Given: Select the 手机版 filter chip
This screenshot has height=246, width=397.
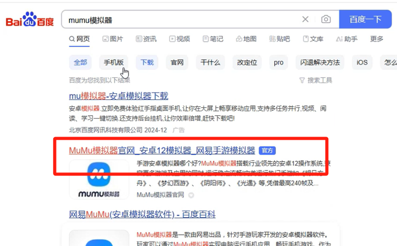Looking at the screenshot, I should coord(114,62).
